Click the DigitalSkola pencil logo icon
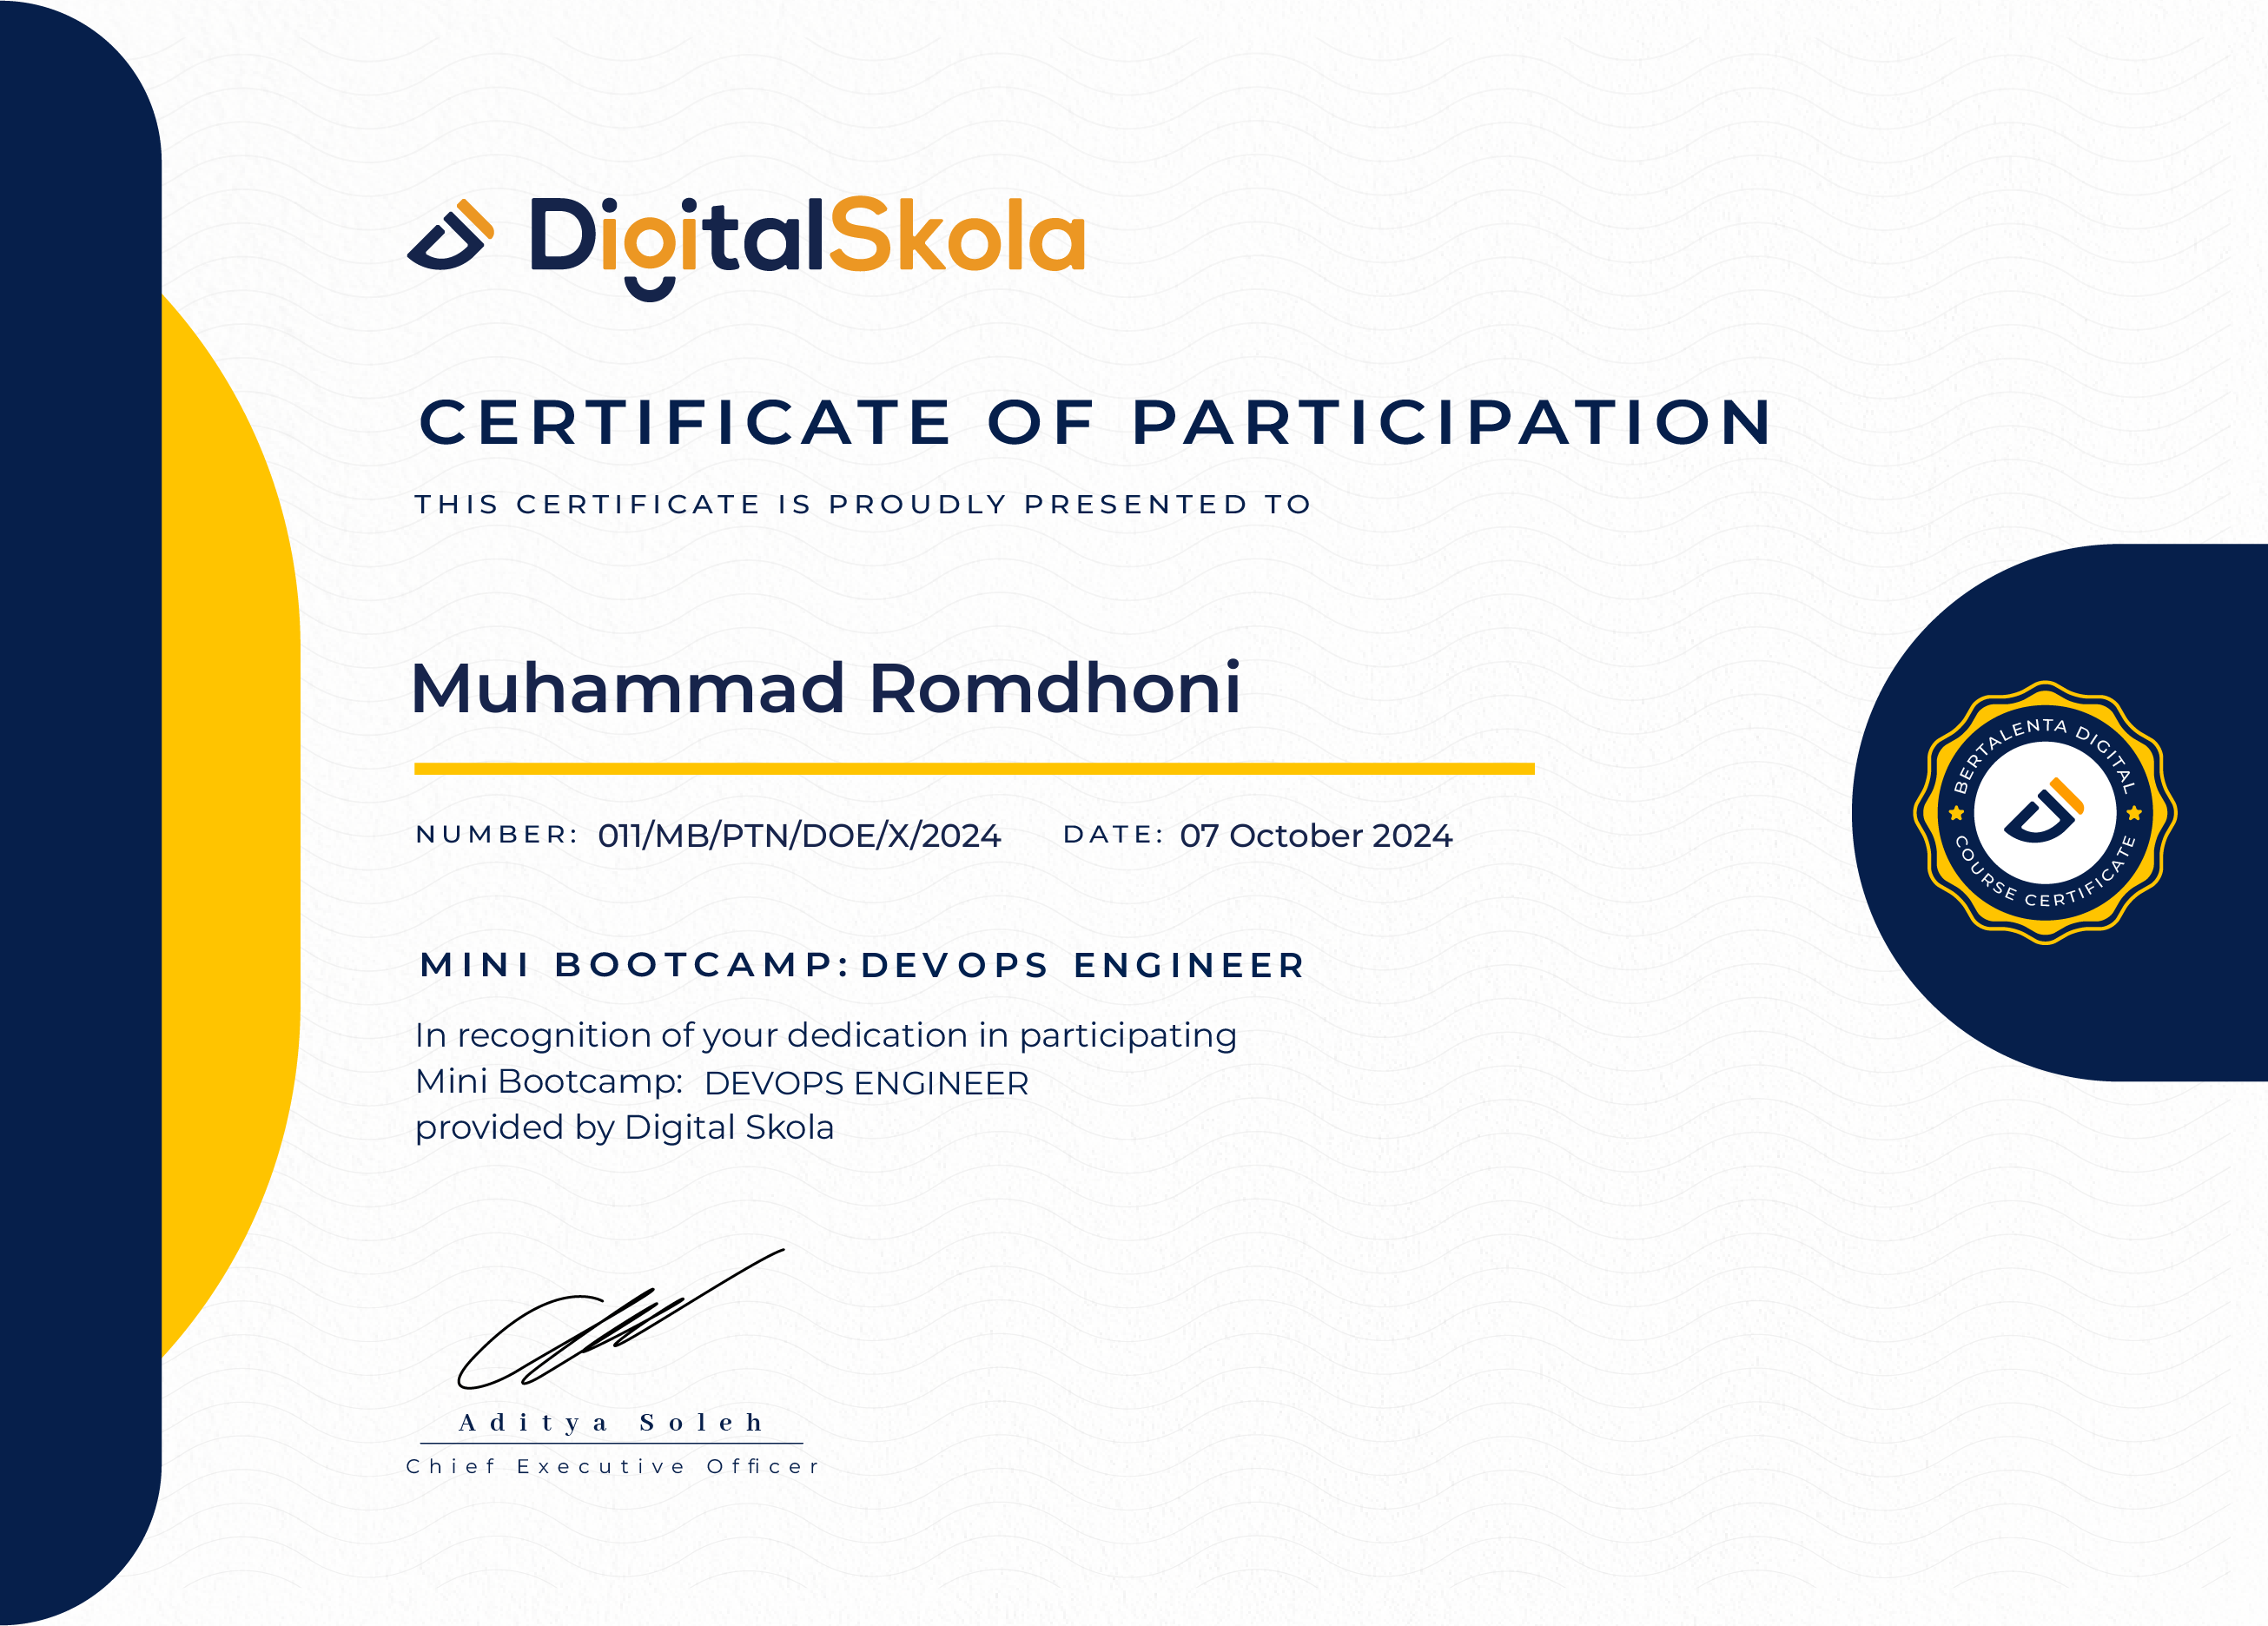 coord(450,236)
